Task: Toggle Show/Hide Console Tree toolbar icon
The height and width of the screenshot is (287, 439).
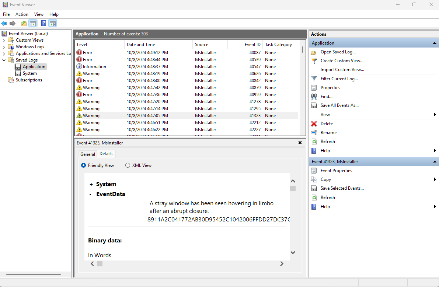Action: 33,23
